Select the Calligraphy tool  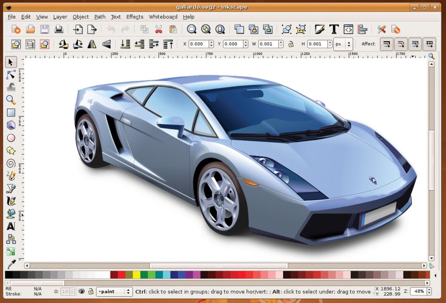tap(12, 201)
